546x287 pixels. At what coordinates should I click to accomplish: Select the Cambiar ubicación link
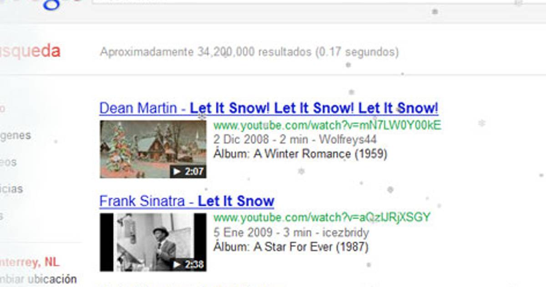[38, 279]
